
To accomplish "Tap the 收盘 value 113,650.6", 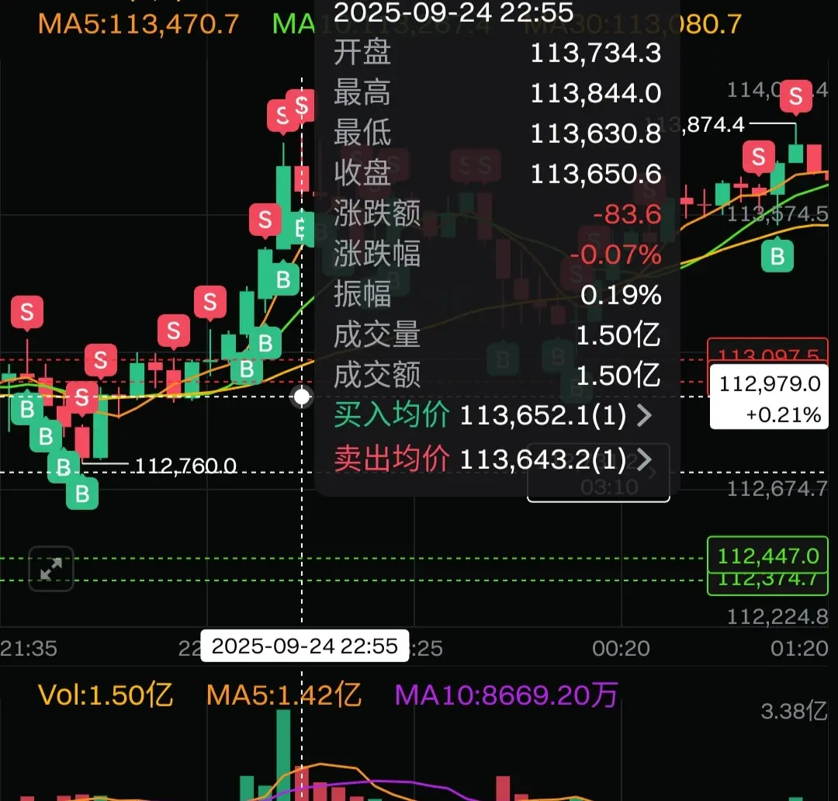I will [595, 174].
